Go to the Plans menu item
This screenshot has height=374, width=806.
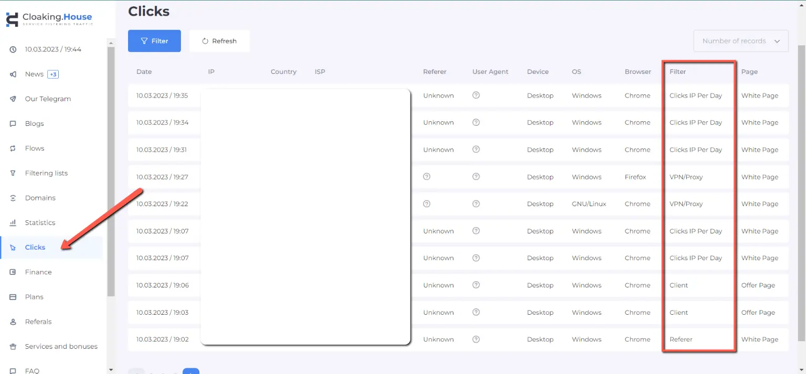[x=34, y=297]
